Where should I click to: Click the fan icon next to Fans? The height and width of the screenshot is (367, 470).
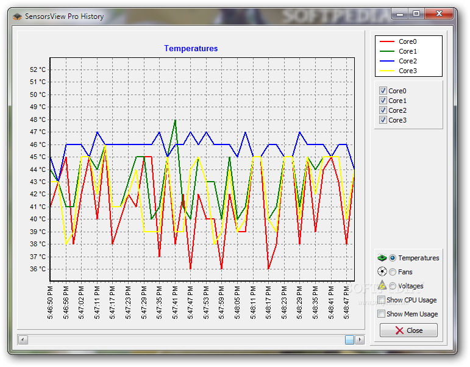click(382, 272)
